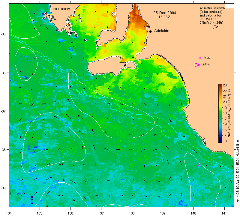This screenshot has height=216, width=240.
Task: Click the black Adelaide city marker dot
Action: (151, 31)
